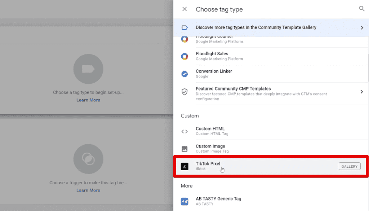Open Discover more tag types banner text

(256, 27)
